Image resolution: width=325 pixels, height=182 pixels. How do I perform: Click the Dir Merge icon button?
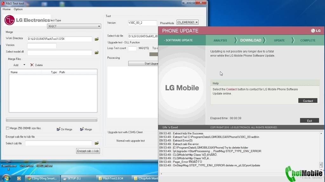(64, 129)
